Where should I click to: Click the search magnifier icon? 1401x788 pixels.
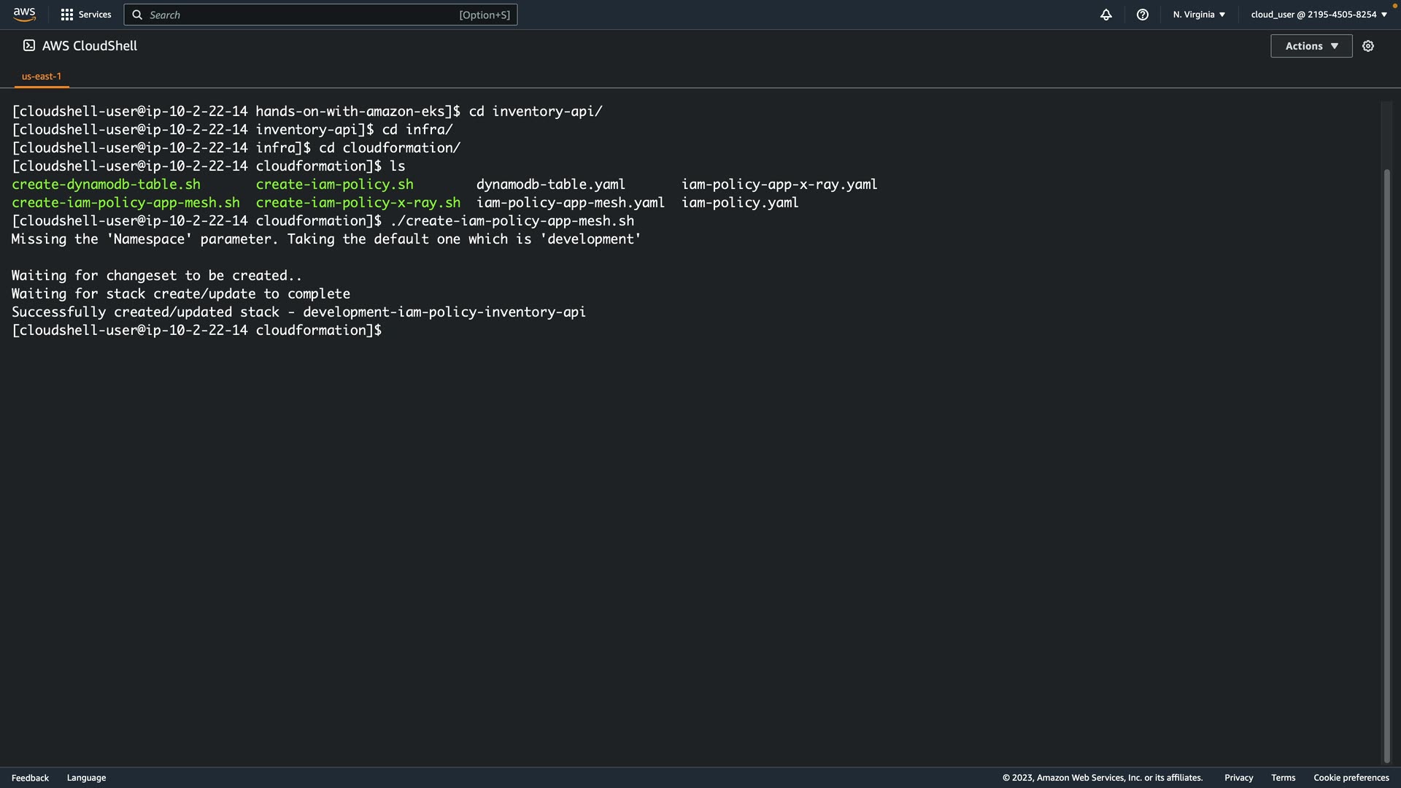point(137,15)
